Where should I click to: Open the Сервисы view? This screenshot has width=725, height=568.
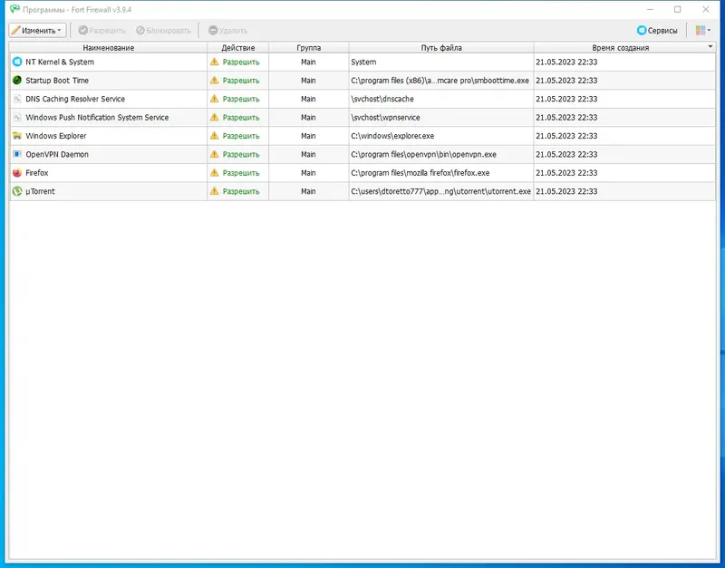tap(657, 31)
